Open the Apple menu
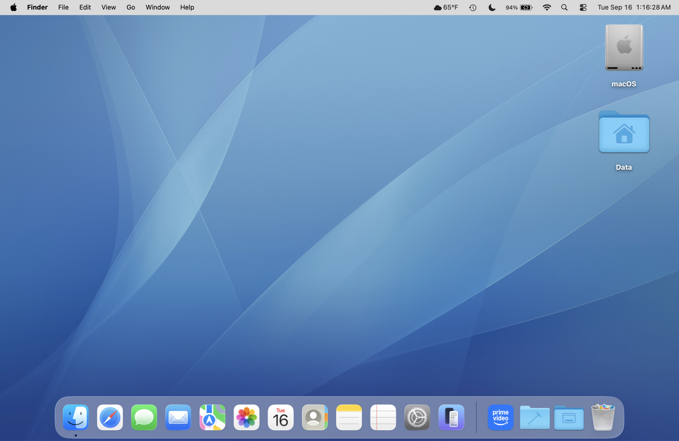 point(13,7)
